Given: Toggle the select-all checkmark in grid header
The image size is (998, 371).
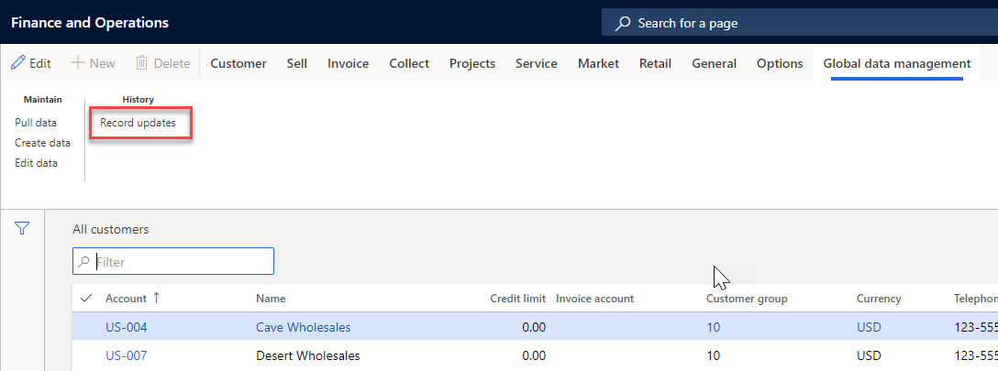Looking at the screenshot, I should (x=86, y=299).
